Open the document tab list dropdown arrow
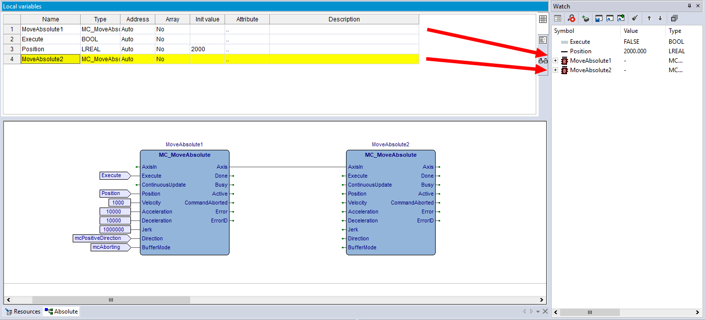Viewport: 705px width, 320px height. (538, 312)
